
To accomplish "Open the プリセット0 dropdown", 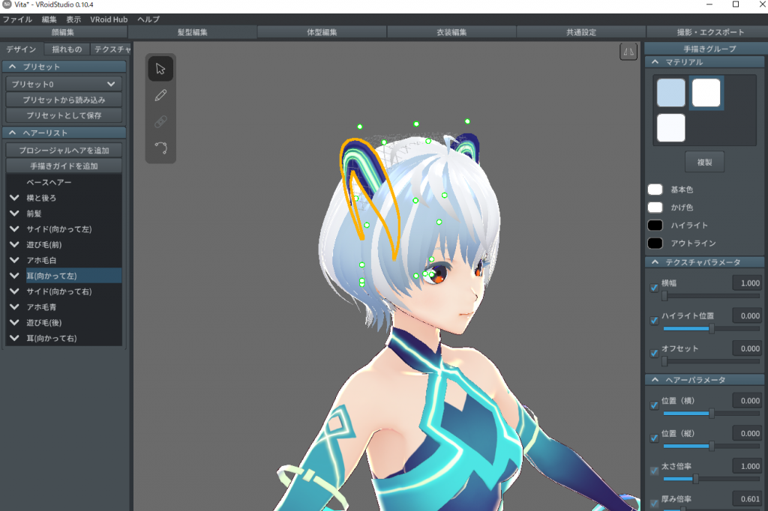I will [x=64, y=84].
